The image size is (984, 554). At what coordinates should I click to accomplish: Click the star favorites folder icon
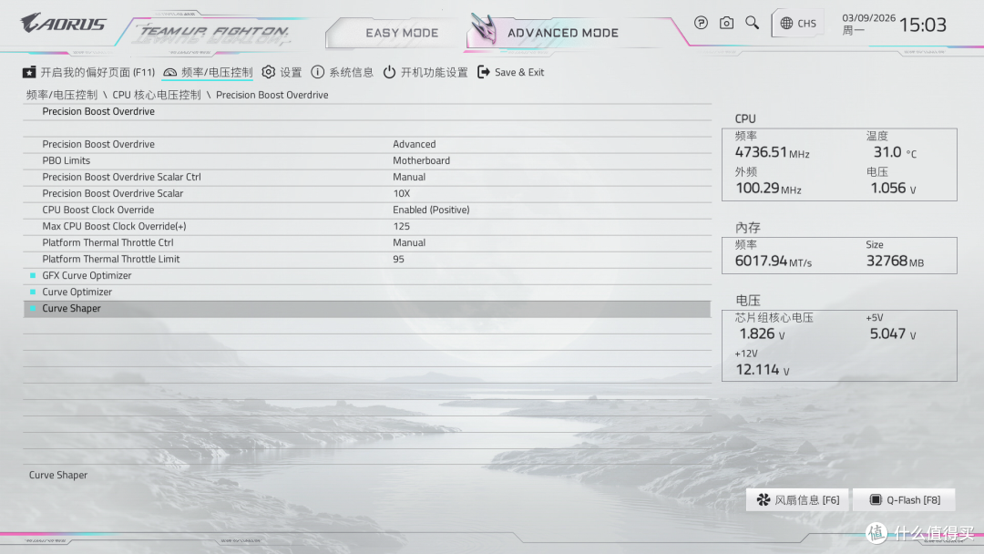pos(29,72)
